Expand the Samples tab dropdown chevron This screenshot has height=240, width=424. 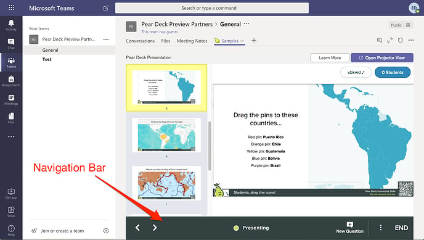pos(242,41)
